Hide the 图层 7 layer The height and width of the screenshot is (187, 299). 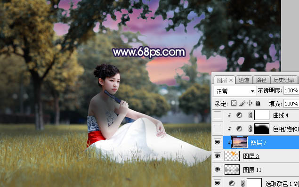tap(218, 142)
